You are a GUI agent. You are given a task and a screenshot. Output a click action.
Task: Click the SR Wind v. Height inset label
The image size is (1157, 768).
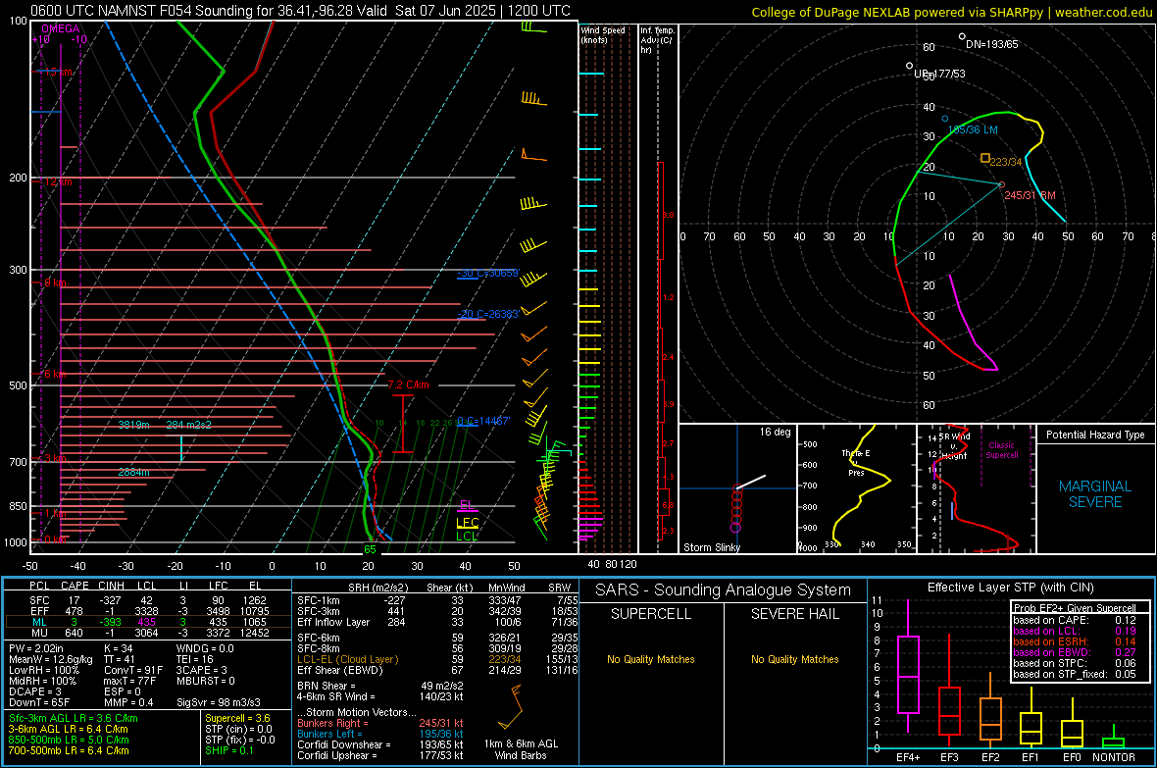(x=954, y=446)
